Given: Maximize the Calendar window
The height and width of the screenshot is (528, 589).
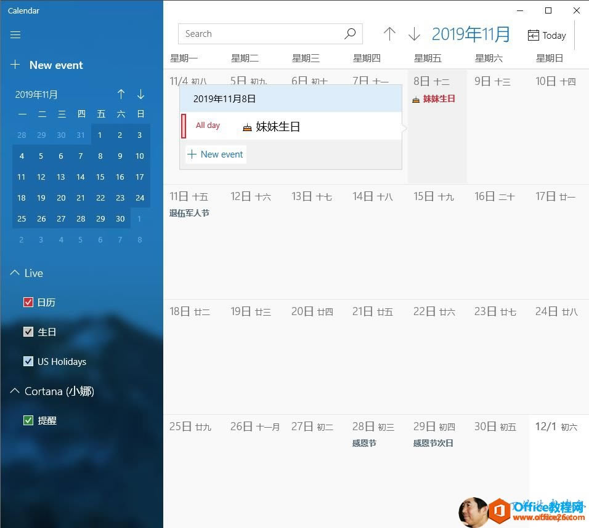Looking at the screenshot, I should point(548,10).
